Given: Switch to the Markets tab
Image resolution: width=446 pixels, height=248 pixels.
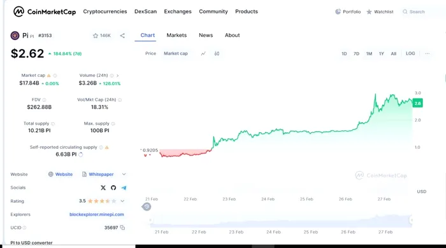Looking at the screenshot, I should coord(176,35).
